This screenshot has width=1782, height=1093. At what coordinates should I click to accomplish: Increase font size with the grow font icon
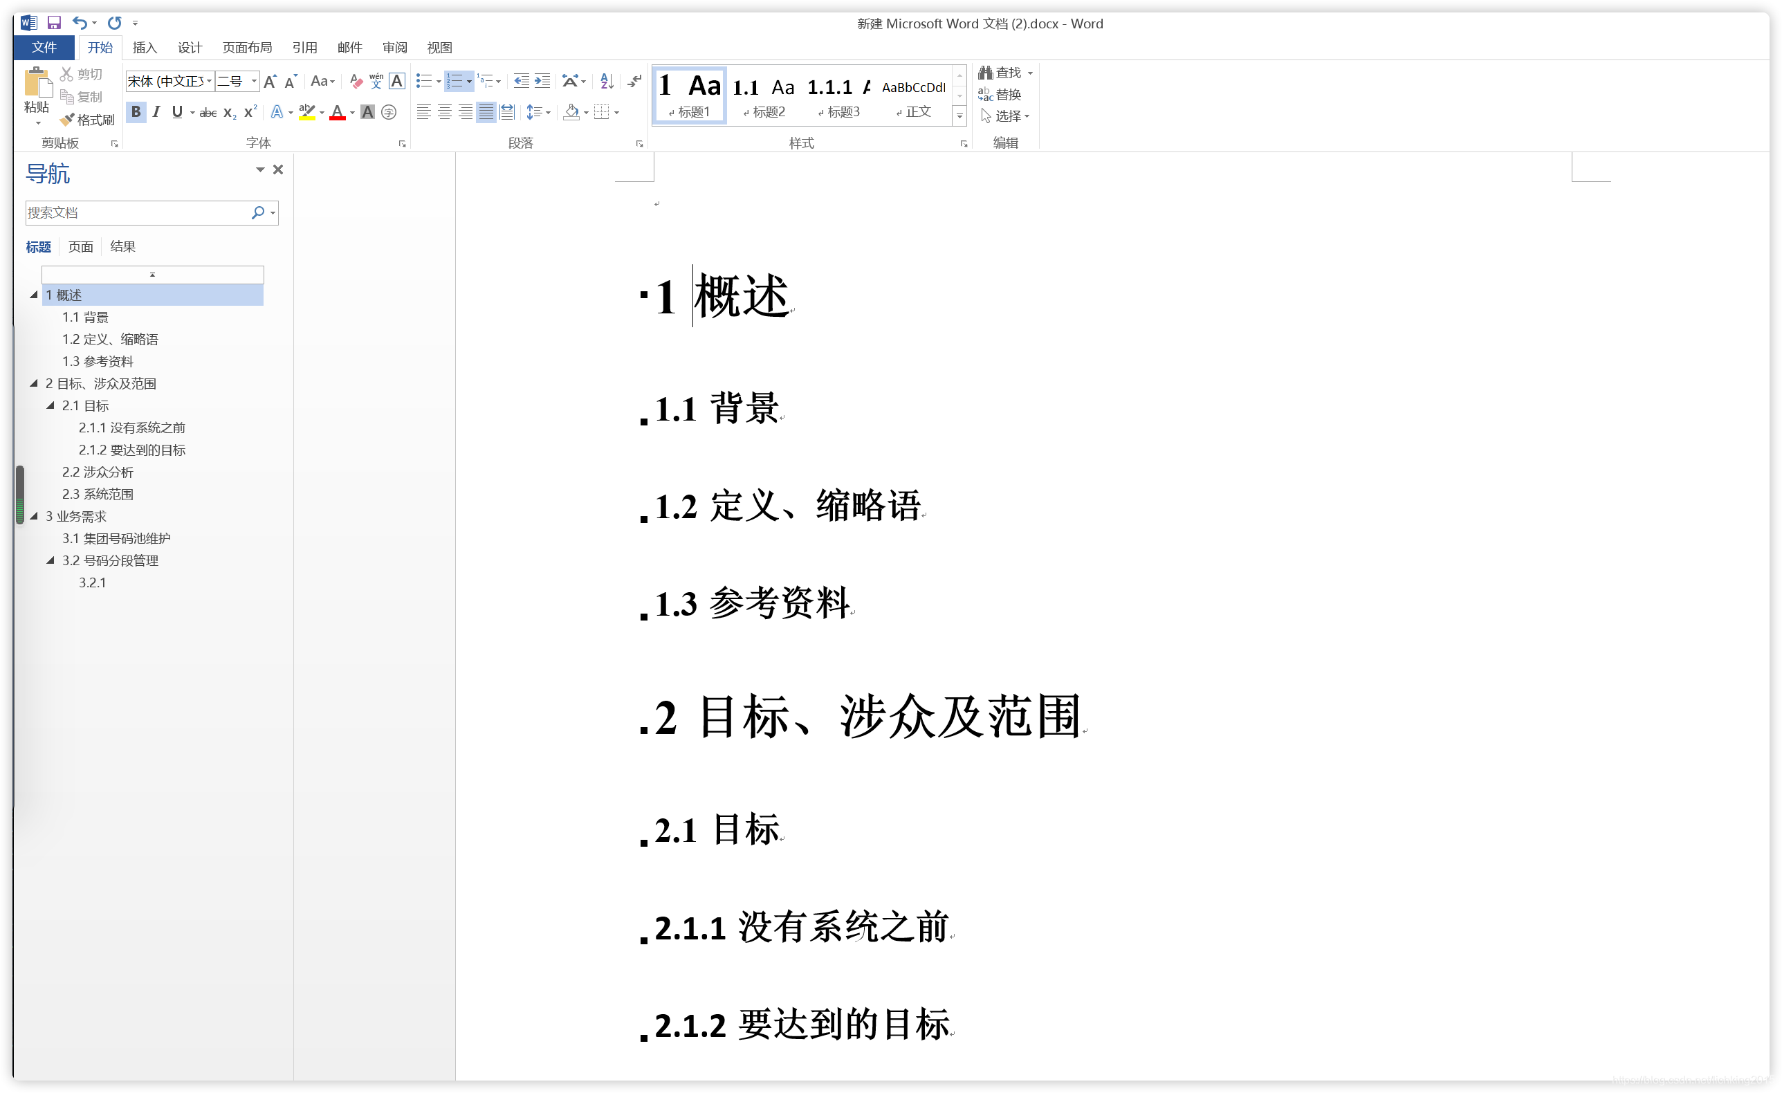(x=270, y=81)
